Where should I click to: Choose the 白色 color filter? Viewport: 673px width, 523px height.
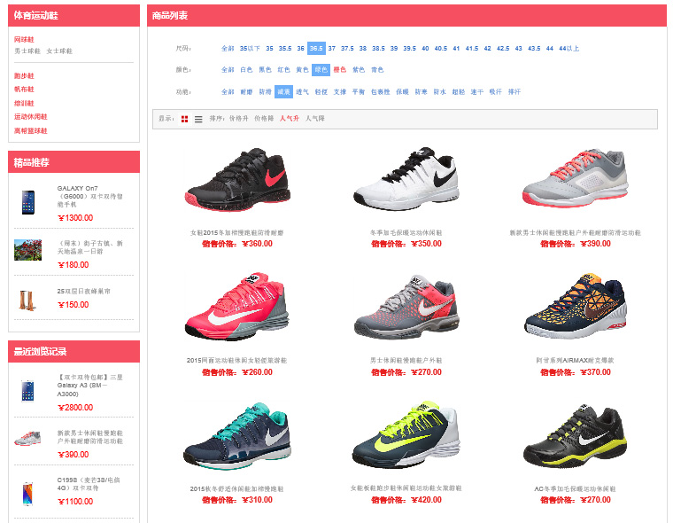pyautogui.click(x=246, y=70)
